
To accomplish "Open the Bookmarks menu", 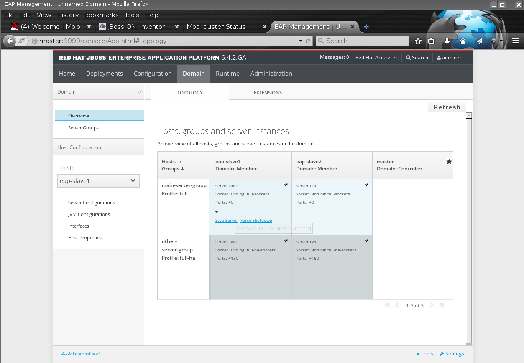I will click(x=102, y=15).
